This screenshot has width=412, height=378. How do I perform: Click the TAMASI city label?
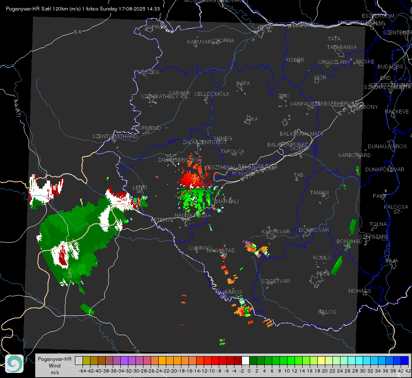[x=319, y=192]
